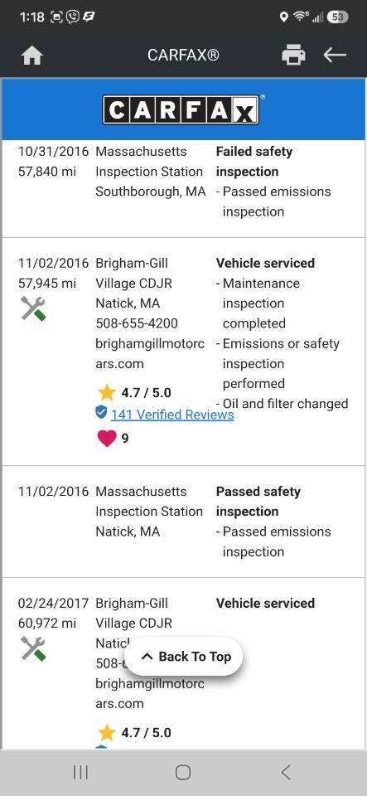Tap the home icon in header
The width and height of the screenshot is (367, 796).
click(x=32, y=55)
